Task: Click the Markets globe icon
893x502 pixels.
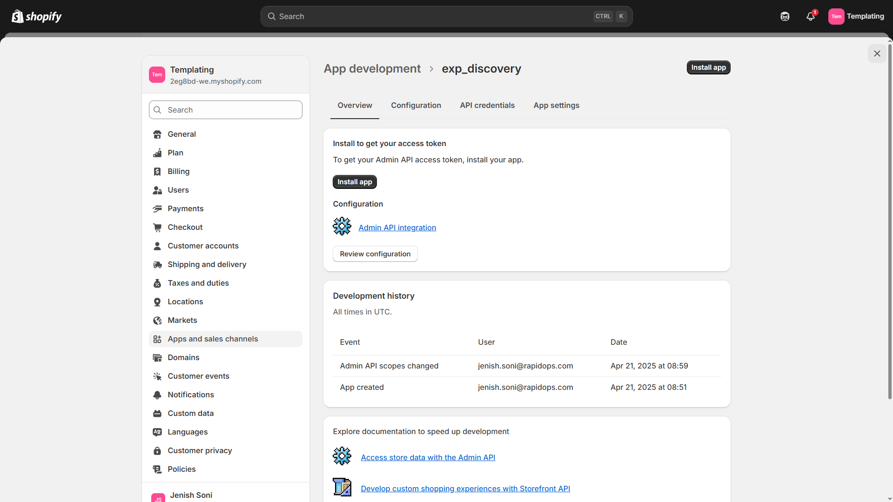Action: (157, 321)
